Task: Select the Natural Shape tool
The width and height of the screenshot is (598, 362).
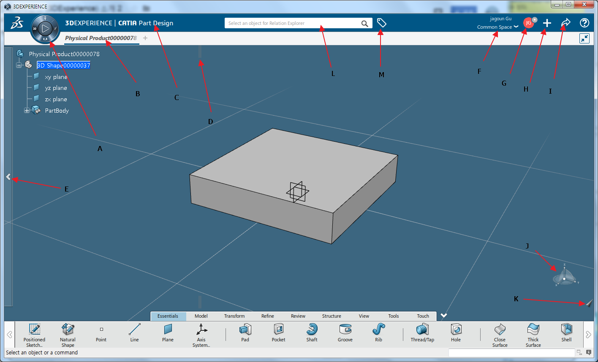Action: coord(68,335)
